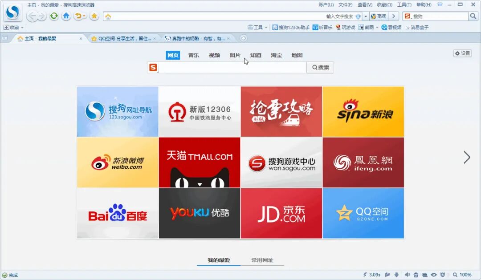Click the feather icon in the status bar
This screenshot has height=280, width=481.
point(387,275)
